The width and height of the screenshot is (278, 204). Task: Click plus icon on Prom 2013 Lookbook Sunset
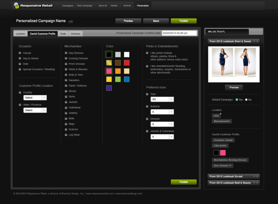[254, 176]
